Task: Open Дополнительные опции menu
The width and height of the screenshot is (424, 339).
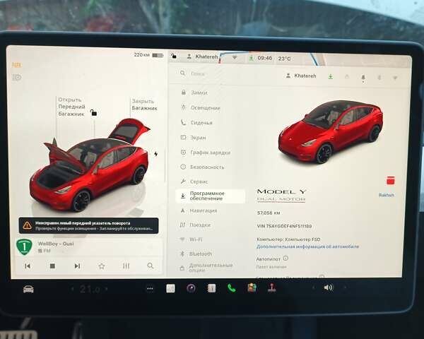Action: click(x=210, y=268)
